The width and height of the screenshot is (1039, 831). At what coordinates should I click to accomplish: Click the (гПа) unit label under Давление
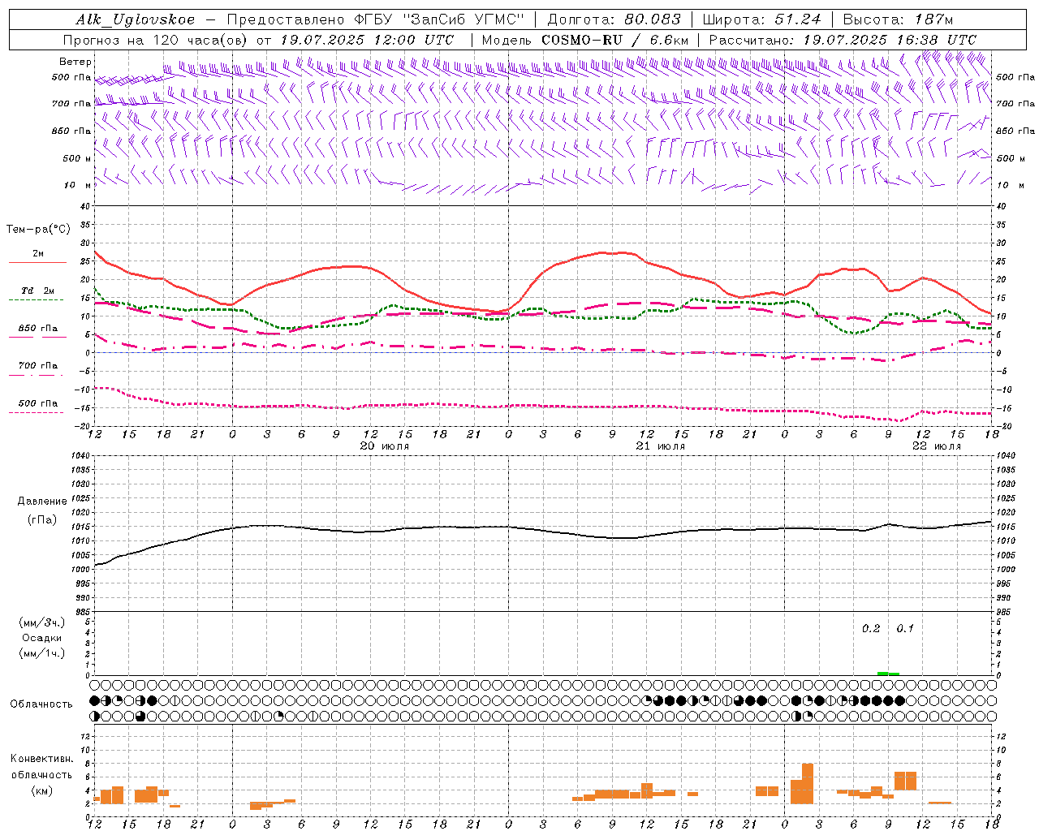coord(41,519)
